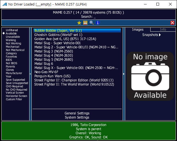
Task: Select Ghosts'n Goblins (World? set 1)
Action: (77, 35)
